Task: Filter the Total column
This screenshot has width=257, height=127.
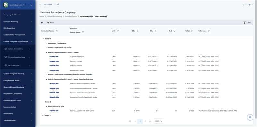Action: point(192,31)
